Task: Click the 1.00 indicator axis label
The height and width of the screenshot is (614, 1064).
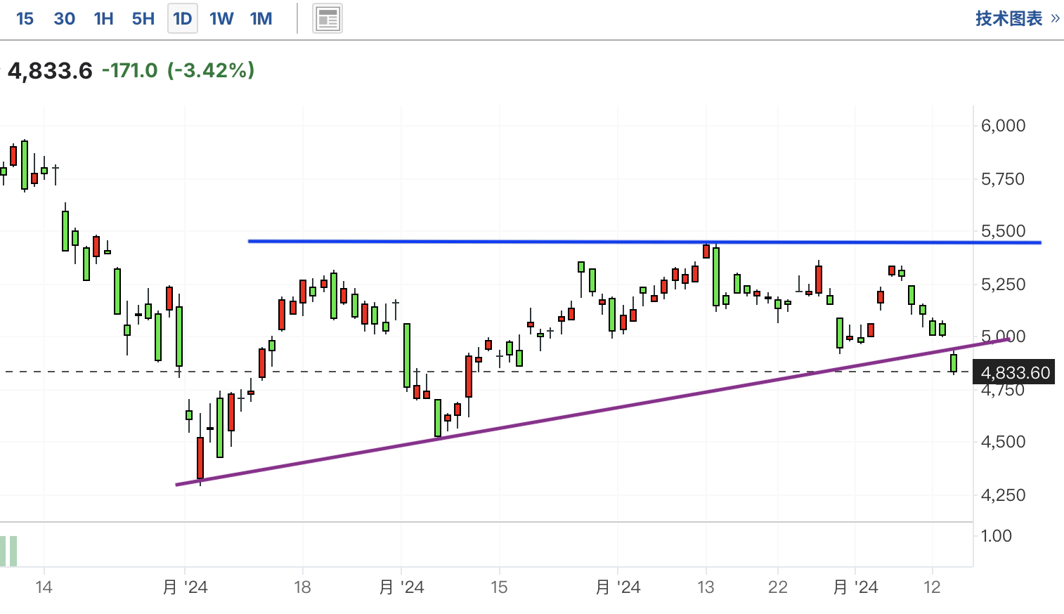Action: click(997, 536)
